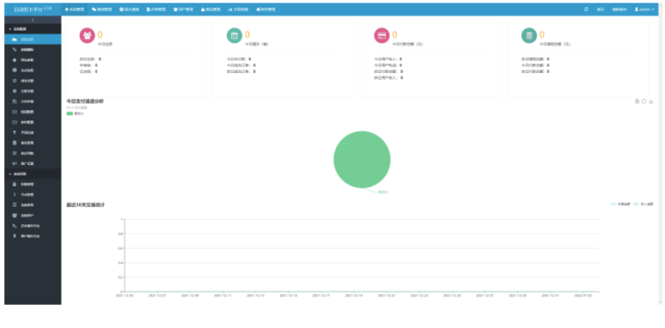Click the pie chart restore icon
The width and height of the screenshot is (665, 328).
click(x=643, y=101)
